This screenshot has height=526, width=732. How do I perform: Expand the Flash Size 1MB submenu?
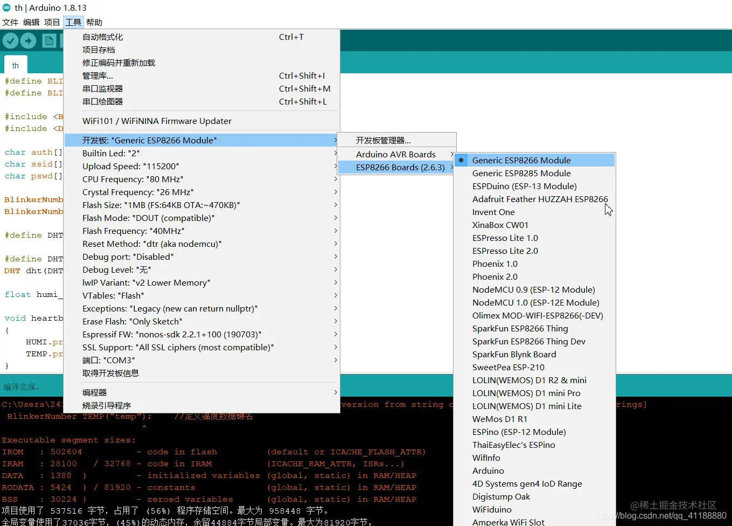click(202, 205)
